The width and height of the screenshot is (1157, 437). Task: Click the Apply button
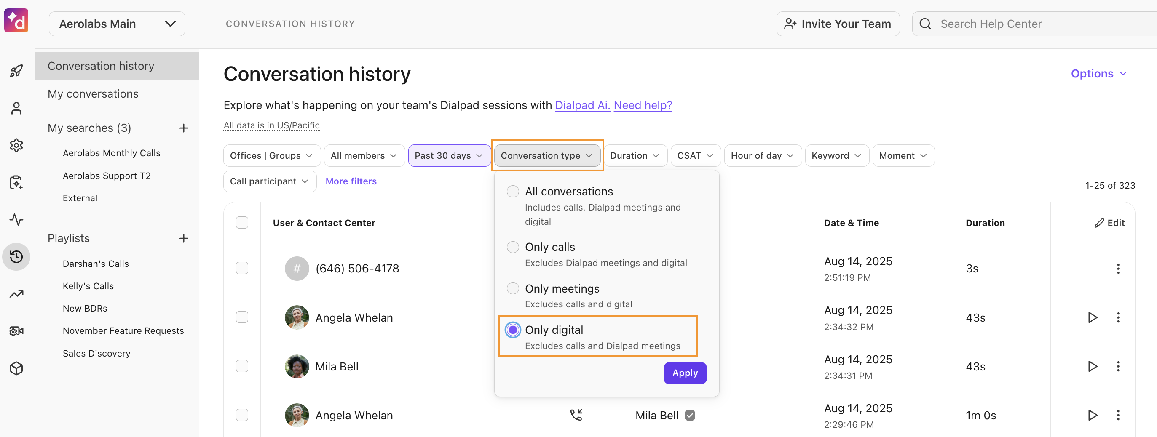[685, 373]
